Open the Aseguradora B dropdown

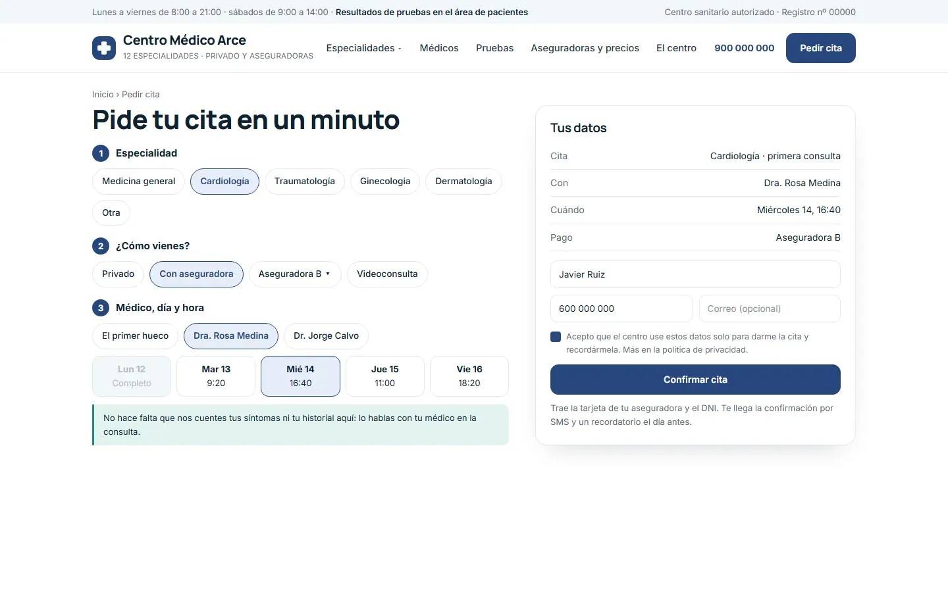(x=295, y=274)
